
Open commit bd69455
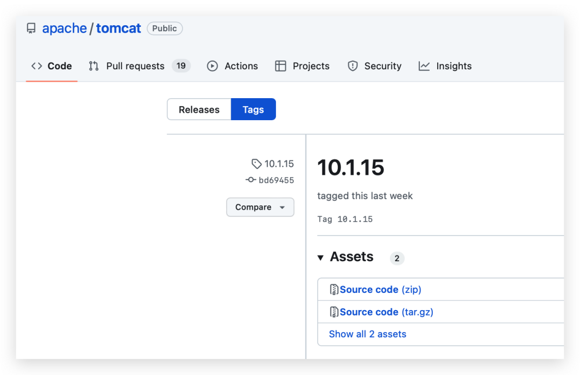277,180
